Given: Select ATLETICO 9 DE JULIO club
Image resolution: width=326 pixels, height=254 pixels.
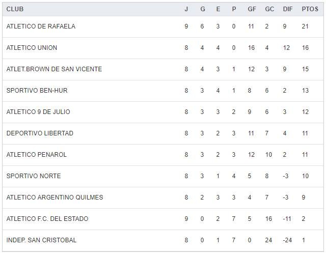Looking at the screenshot, I should (x=38, y=112).
